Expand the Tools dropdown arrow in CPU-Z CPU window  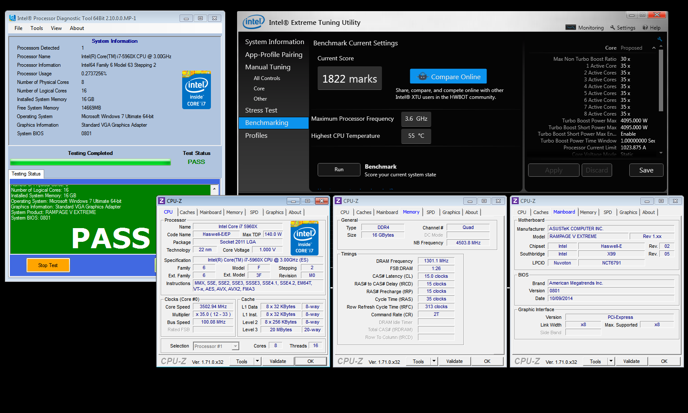(x=257, y=361)
